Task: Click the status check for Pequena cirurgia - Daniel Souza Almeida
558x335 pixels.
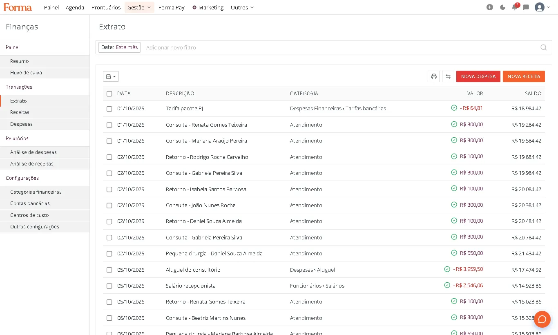Action: 454,253
